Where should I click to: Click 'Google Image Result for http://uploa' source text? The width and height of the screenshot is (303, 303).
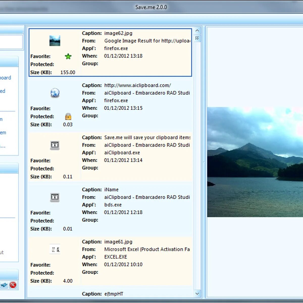pos(147,41)
